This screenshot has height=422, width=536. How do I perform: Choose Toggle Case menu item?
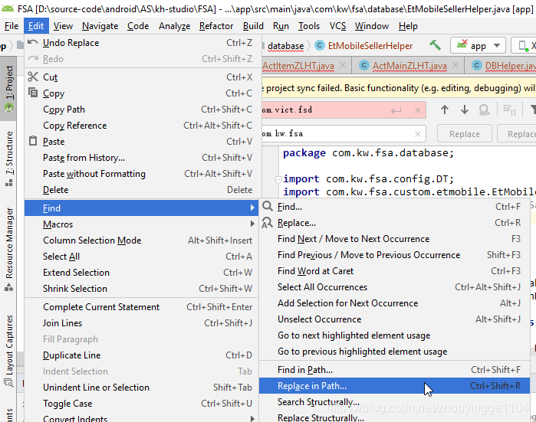click(x=141, y=404)
